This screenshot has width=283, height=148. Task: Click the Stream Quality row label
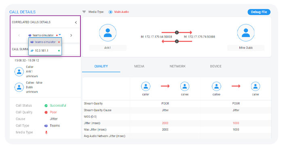coord(93,104)
